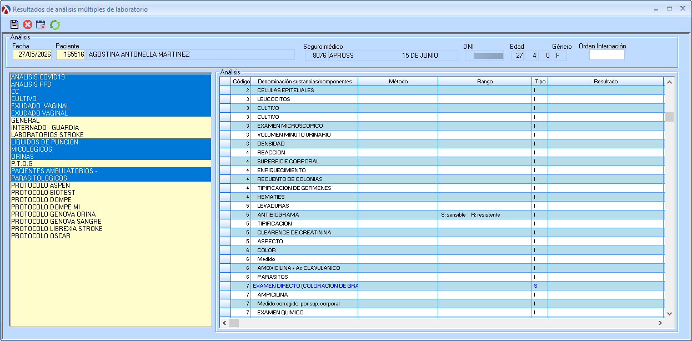This screenshot has height=341, width=692.
Task: Select ORINAS in the list
Action: point(111,157)
